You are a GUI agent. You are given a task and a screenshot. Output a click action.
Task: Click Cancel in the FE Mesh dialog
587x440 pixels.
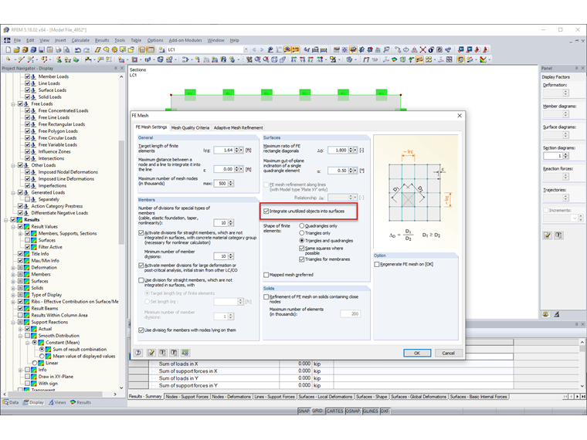coord(449,354)
